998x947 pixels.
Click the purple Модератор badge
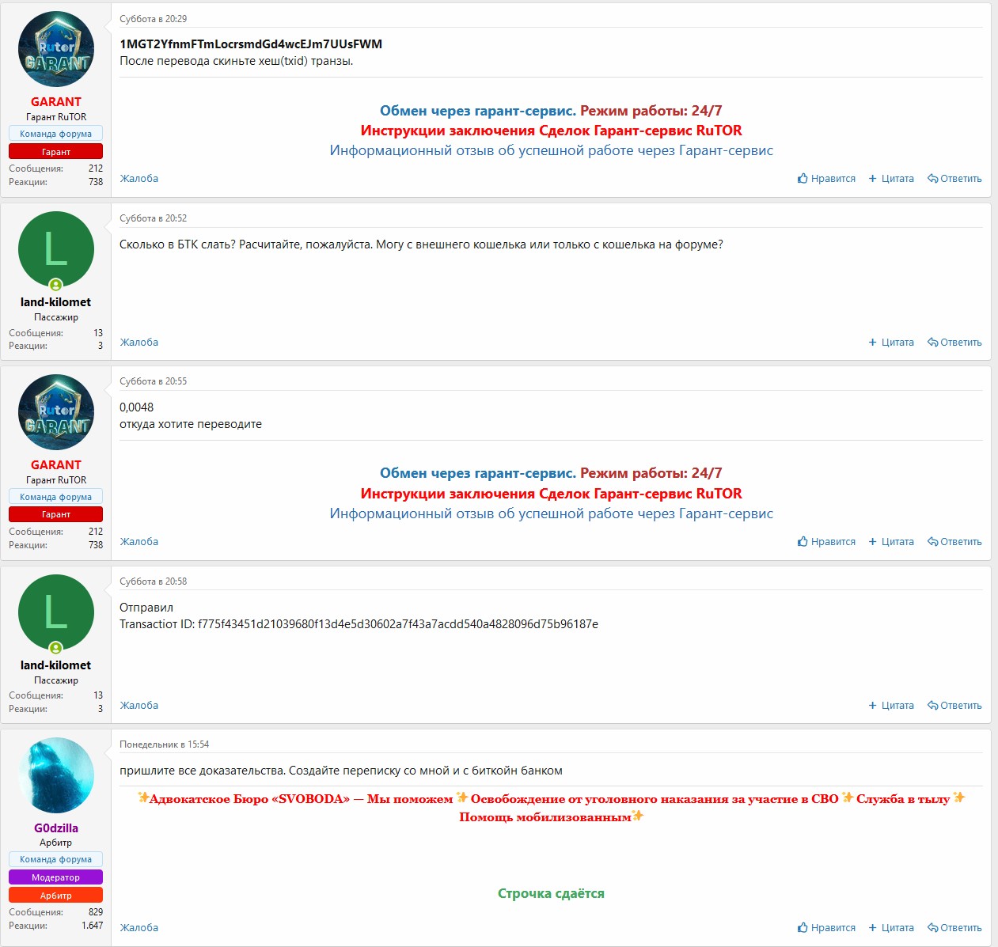(x=56, y=877)
